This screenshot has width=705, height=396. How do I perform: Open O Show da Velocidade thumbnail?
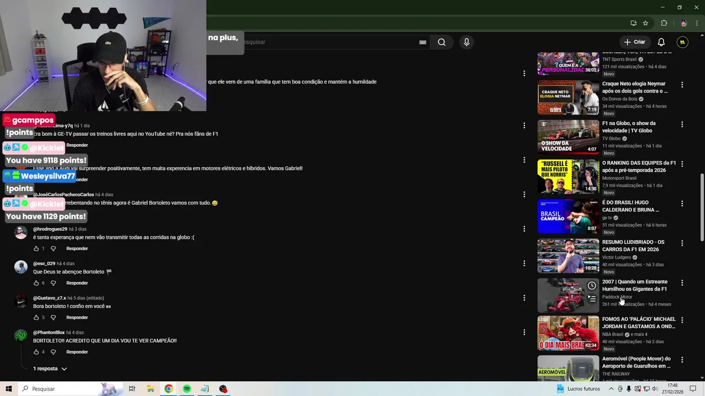click(x=568, y=137)
